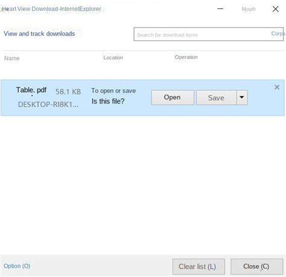Close the View Download window
The height and width of the screenshot is (277, 286).
click(x=276, y=9)
